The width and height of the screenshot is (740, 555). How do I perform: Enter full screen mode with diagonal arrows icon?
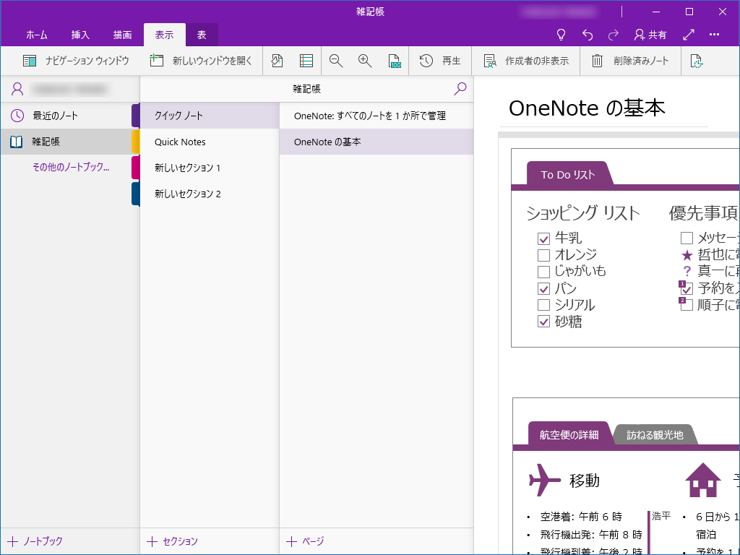(x=689, y=35)
